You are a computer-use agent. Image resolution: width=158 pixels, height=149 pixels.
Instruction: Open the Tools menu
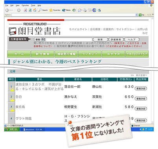(33, 6)
